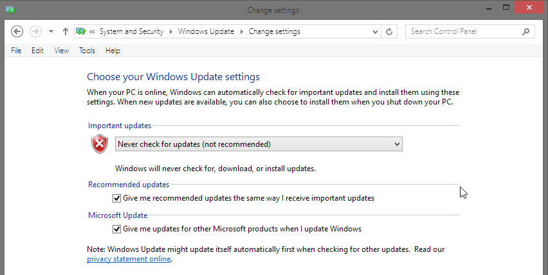Open the View menu

pos(61,51)
